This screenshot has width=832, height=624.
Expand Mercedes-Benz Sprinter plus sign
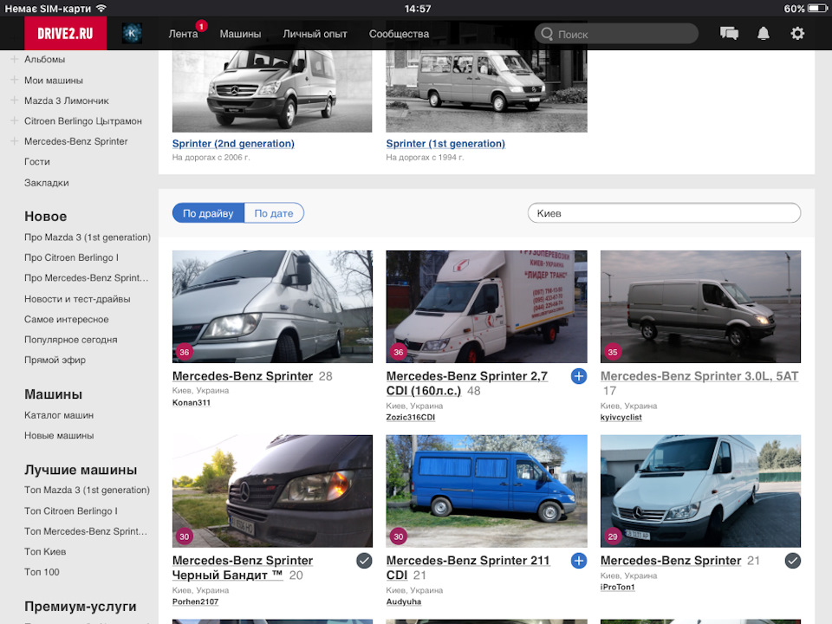point(15,141)
